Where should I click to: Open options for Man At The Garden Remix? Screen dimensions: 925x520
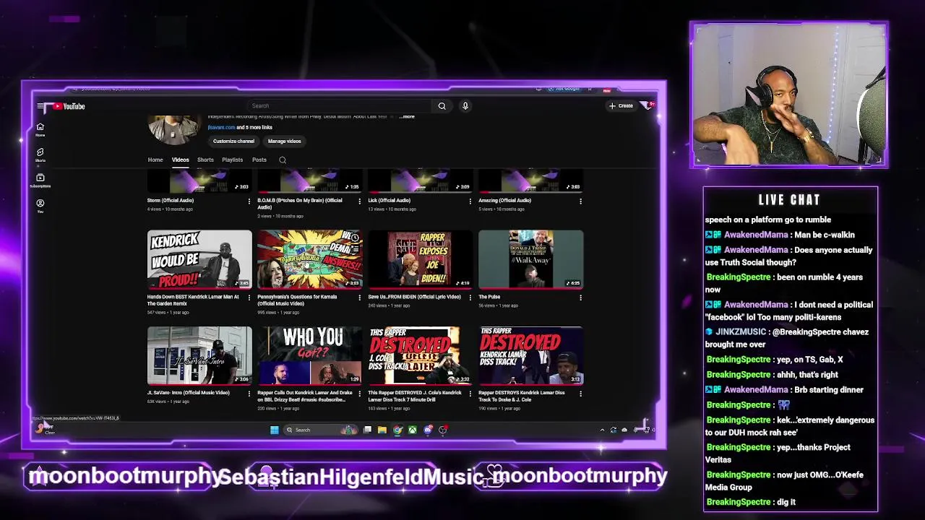coord(249,297)
